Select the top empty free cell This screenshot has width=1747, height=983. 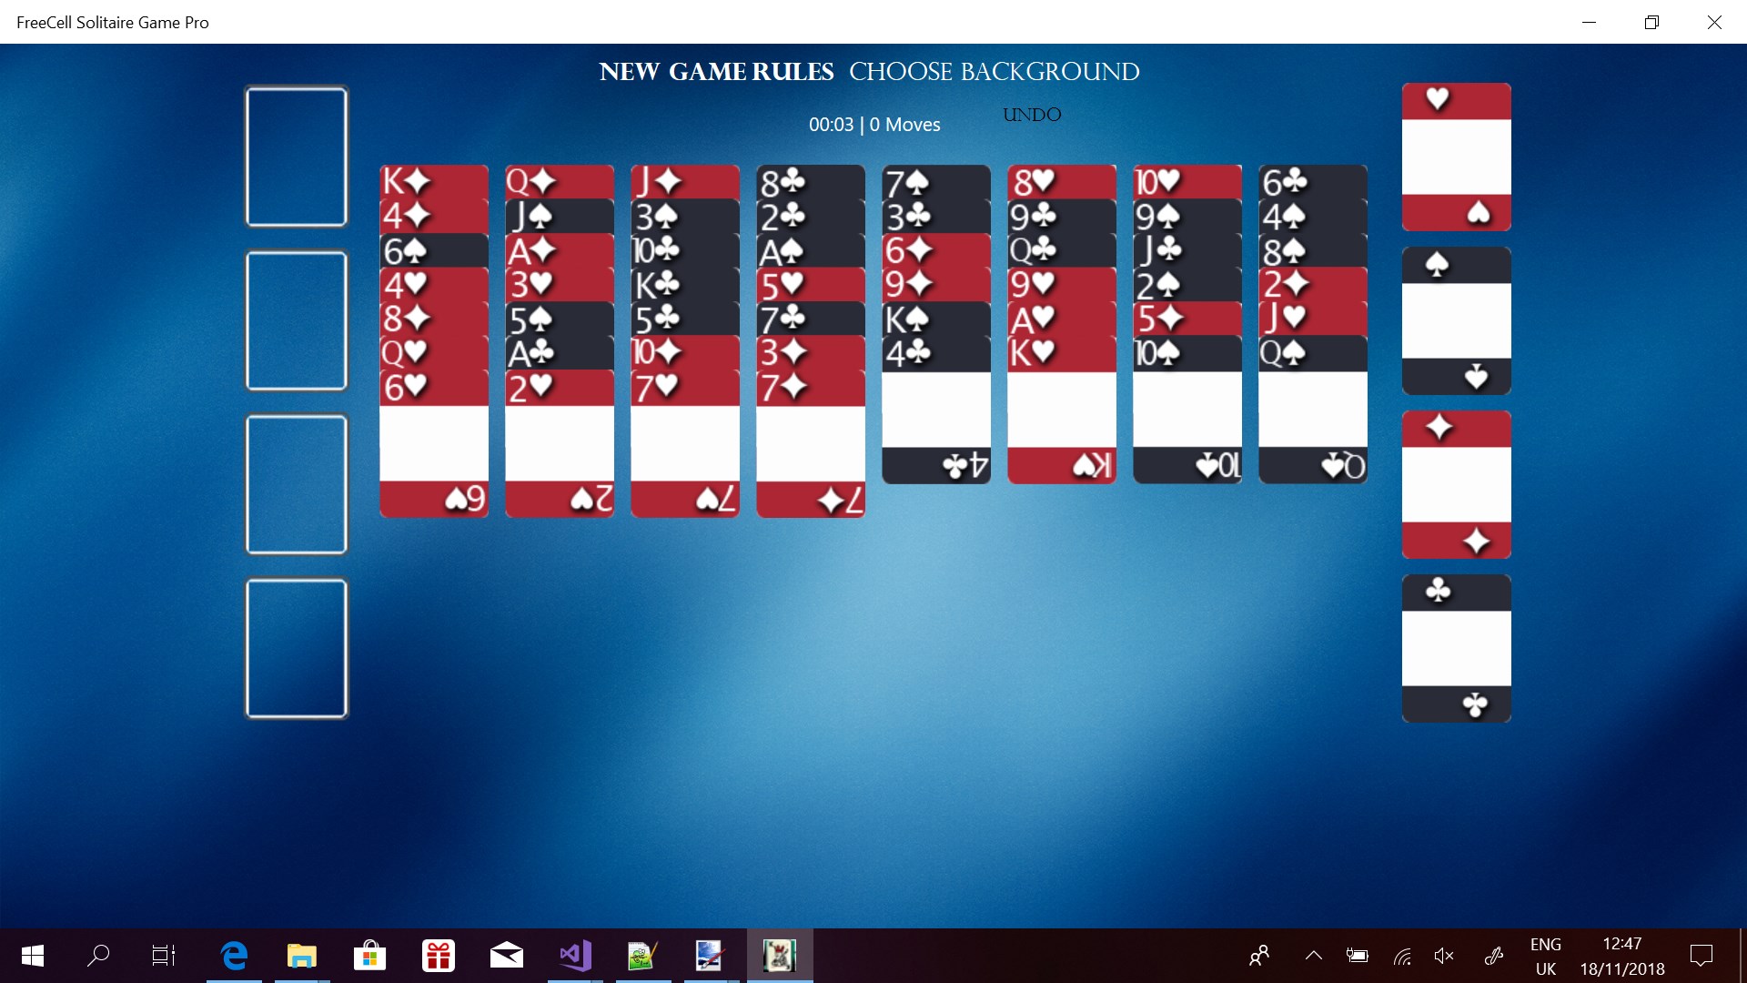click(x=297, y=157)
